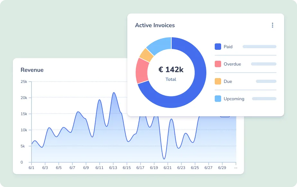Click the red Overdue legend swatch
This screenshot has height=187, width=297.
(x=218, y=64)
